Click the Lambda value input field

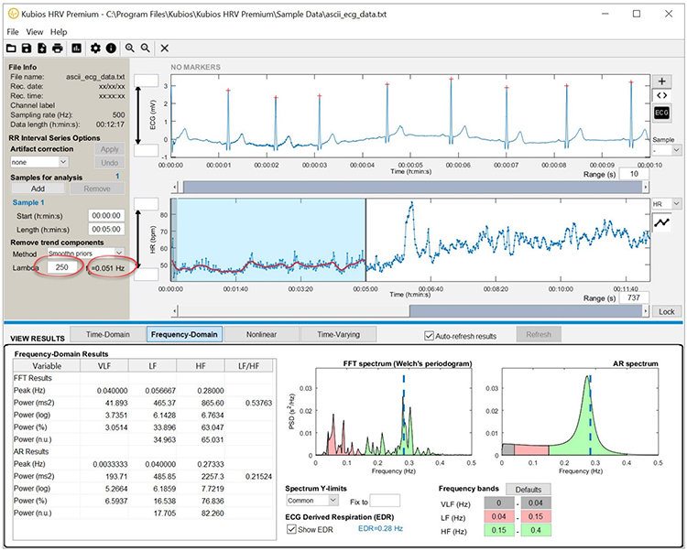pyautogui.click(x=62, y=266)
